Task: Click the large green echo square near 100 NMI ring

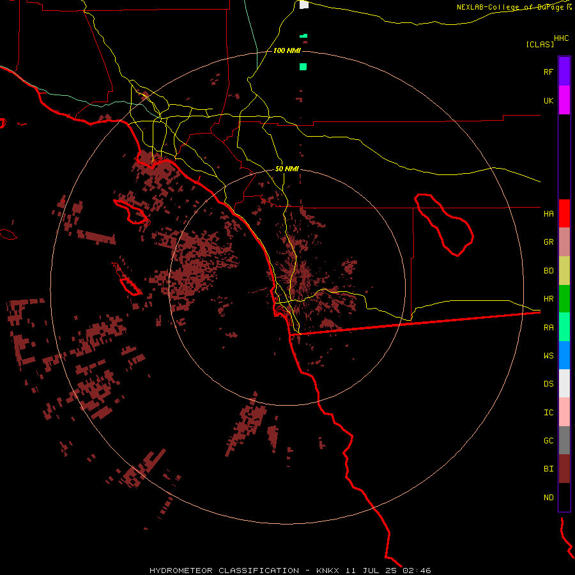Action: 303,66
